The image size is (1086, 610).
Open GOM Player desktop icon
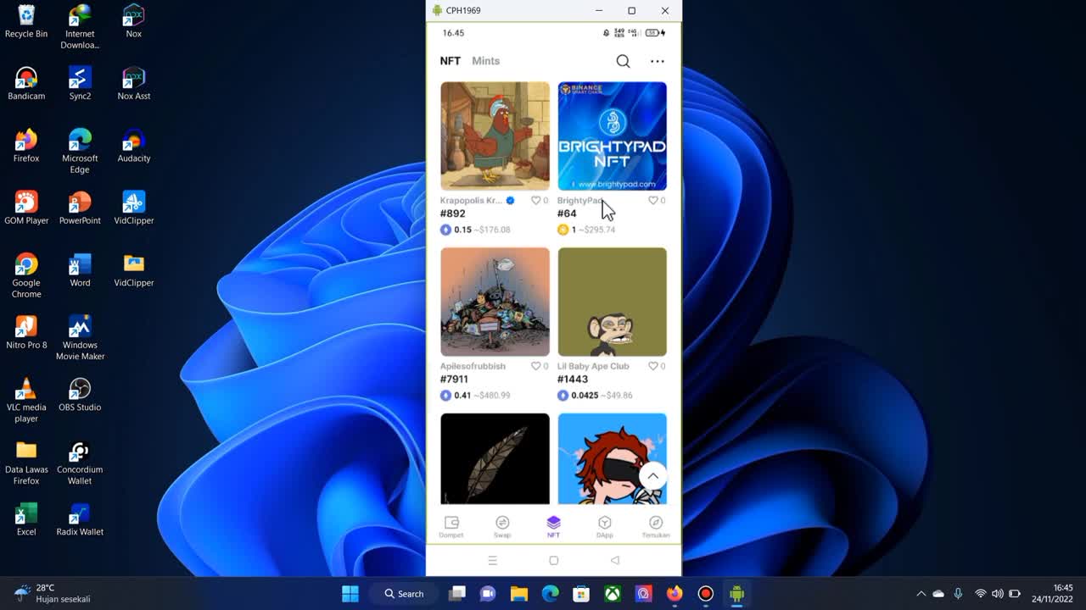(x=26, y=208)
